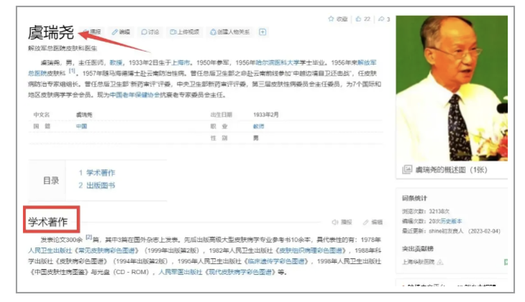Open the 历史版本 link
Screen dimensions: 525x302
(x=451, y=221)
